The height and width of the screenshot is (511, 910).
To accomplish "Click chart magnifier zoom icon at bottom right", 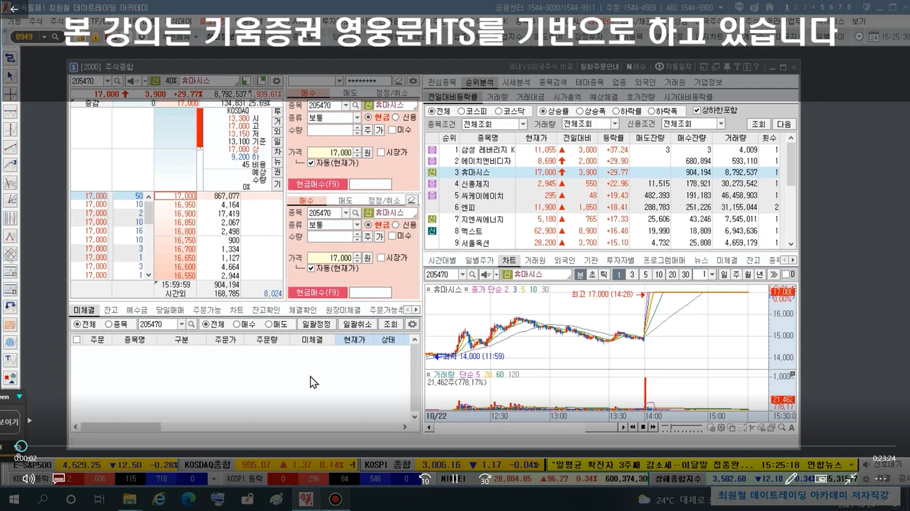I will tap(781, 428).
